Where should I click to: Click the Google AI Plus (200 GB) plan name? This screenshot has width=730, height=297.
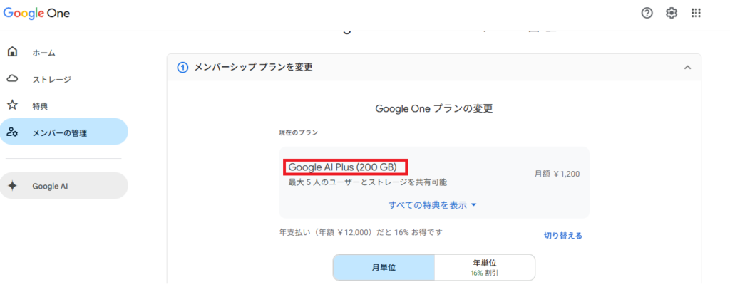342,167
